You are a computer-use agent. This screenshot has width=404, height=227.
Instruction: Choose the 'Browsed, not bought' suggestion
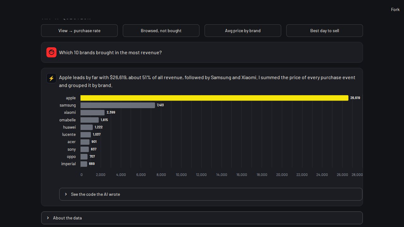pyautogui.click(x=161, y=31)
